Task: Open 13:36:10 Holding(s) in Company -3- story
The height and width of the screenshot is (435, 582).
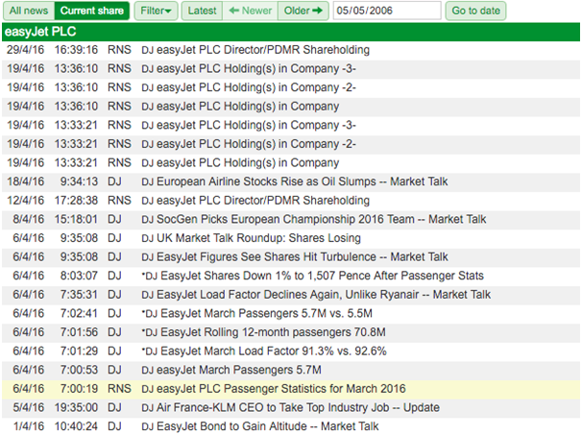Action: [249, 69]
